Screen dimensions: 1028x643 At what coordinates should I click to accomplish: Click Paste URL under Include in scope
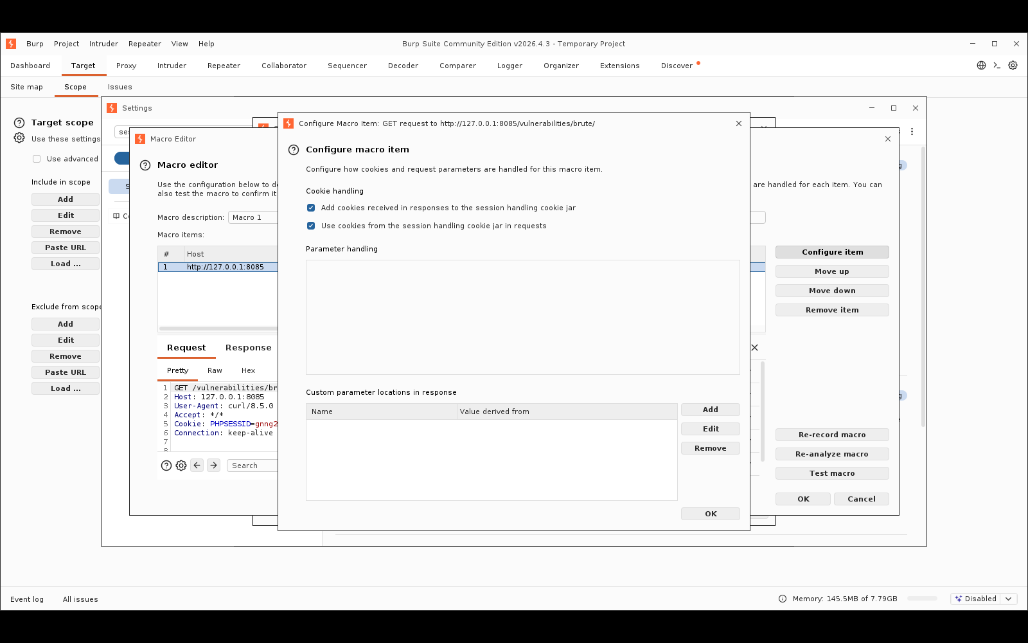tap(66, 248)
